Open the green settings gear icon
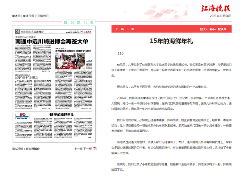The height and width of the screenshot is (178, 243). [92, 23]
